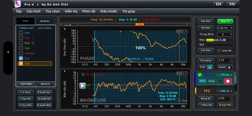Click the Ø Cực Pha polarity button

tap(225, 105)
